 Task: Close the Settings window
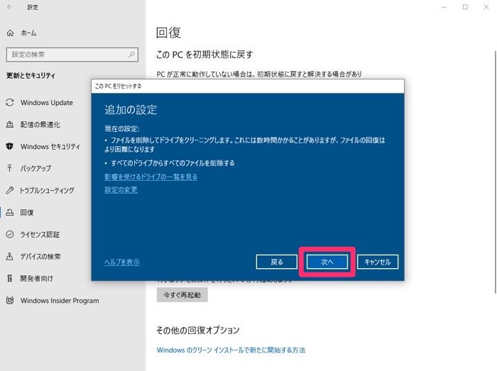coord(486,7)
